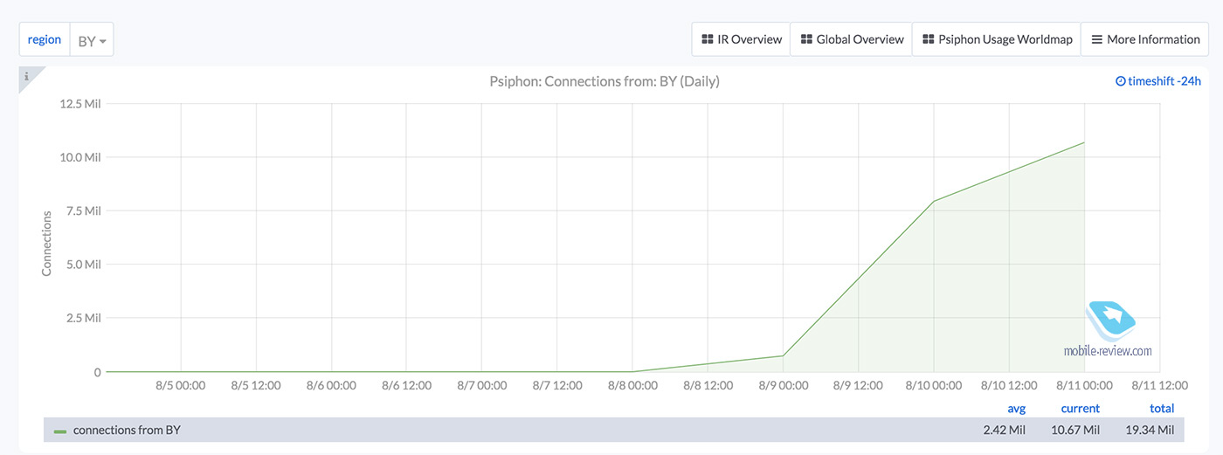Open Psiphon Usage Worldmap dashboard

[x=997, y=39]
